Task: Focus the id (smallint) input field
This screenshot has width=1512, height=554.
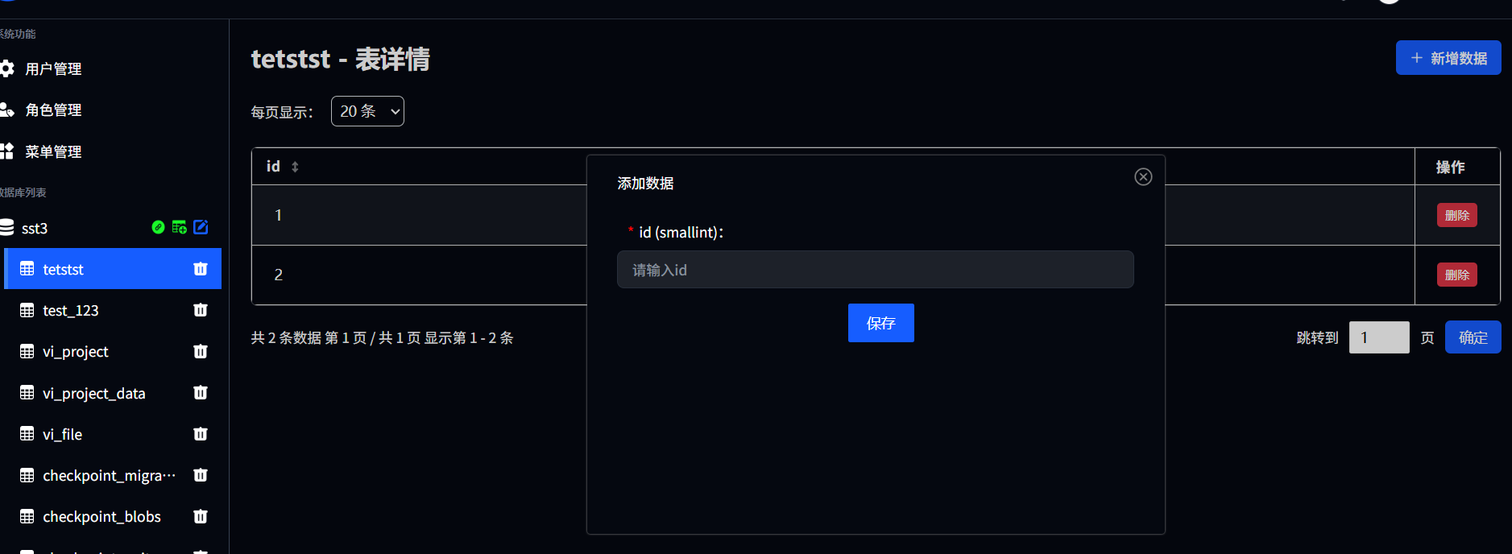Action: point(875,270)
